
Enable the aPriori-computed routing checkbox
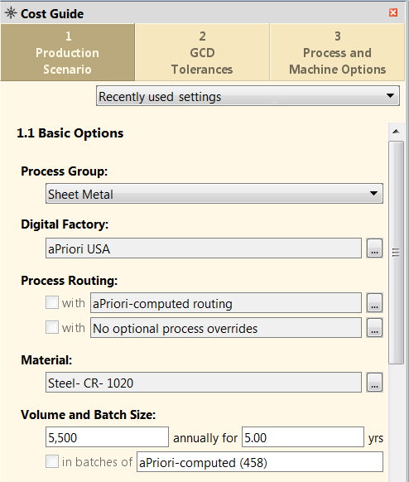tap(52, 302)
